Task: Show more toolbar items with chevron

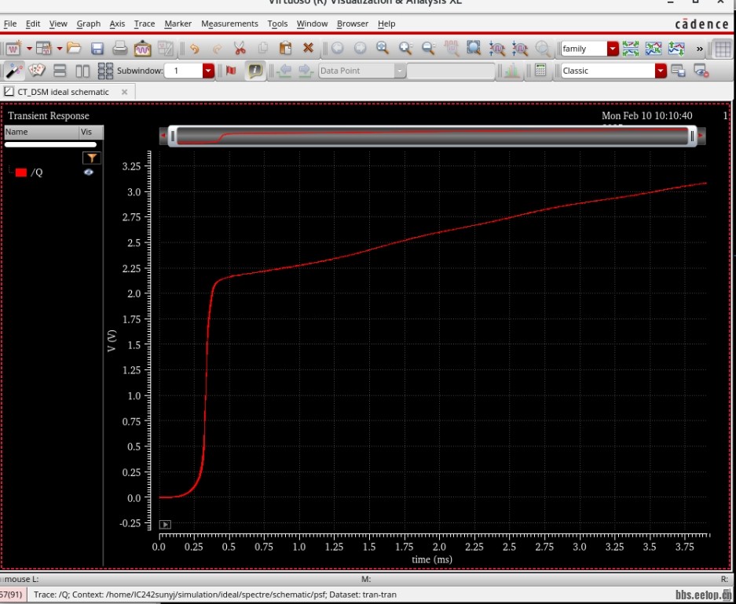Action: click(699, 49)
